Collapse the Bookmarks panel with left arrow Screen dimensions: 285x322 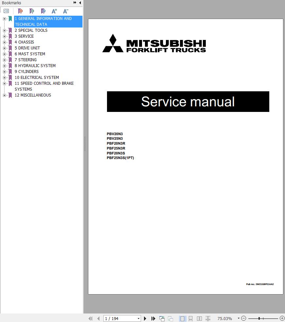coord(80,3)
